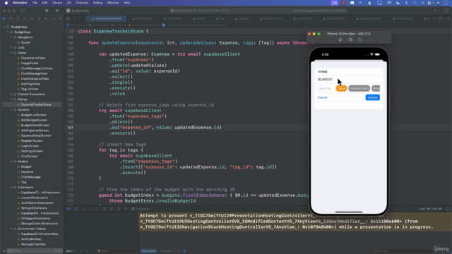Collapse the Navigation folder

11,37
